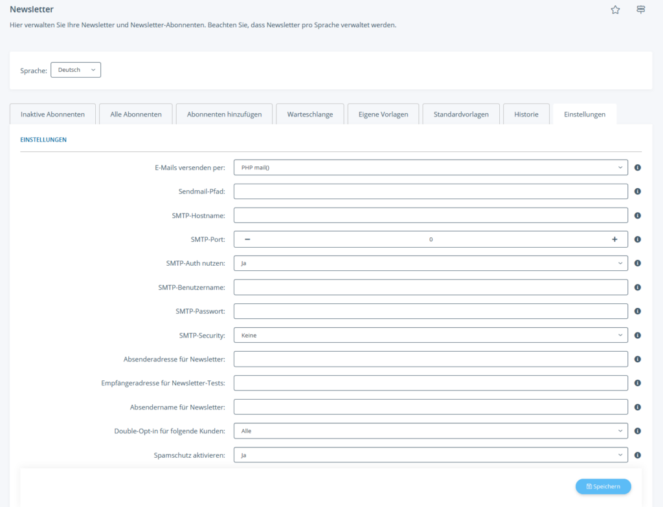Image resolution: width=663 pixels, height=507 pixels.
Task: Focus the Absenderadresse für Newsletter field
Action: point(431,359)
